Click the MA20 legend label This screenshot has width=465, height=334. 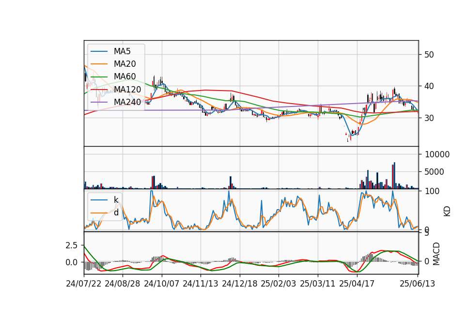pyautogui.click(x=124, y=64)
